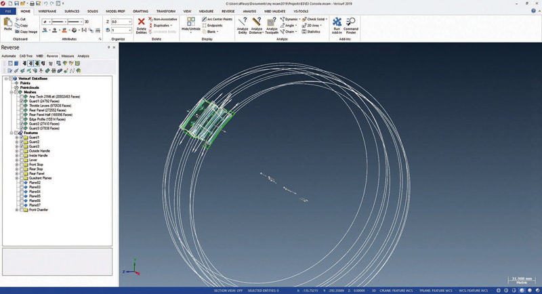The height and width of the screenshot is (294, 542).
Task: Click the Analyze Distance ruler icon
Action: [257, 22]
